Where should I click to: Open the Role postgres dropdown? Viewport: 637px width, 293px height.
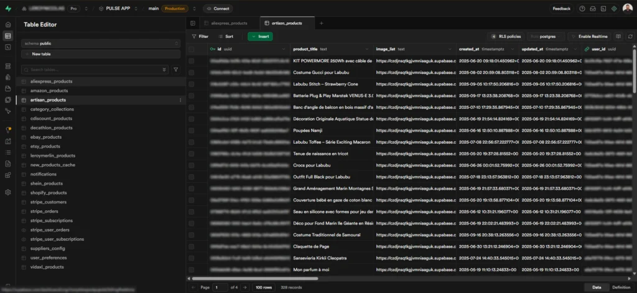(x=546, y=37)
